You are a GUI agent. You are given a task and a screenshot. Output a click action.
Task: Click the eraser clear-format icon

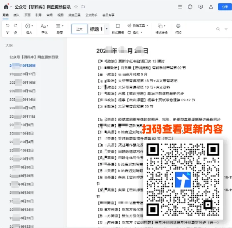15,33
